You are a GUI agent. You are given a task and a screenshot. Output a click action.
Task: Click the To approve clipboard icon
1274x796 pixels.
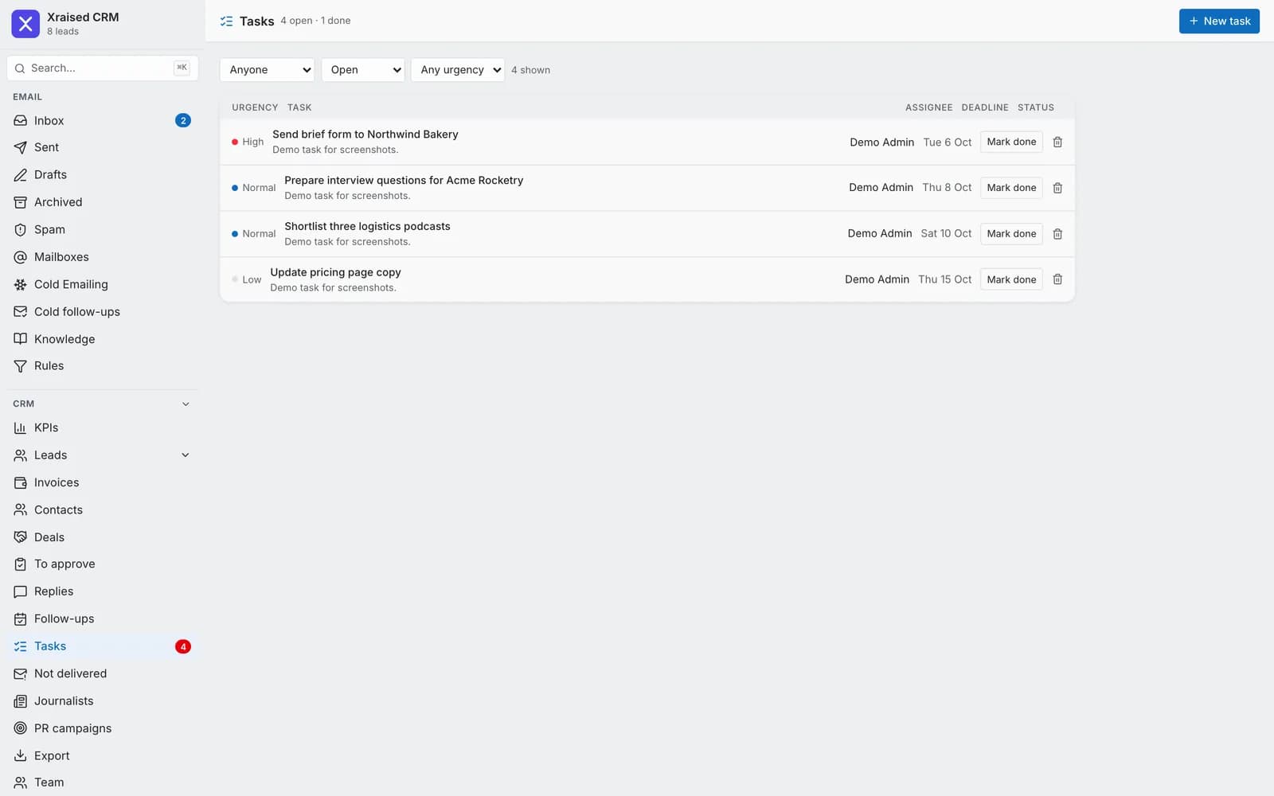coord(21,564)
